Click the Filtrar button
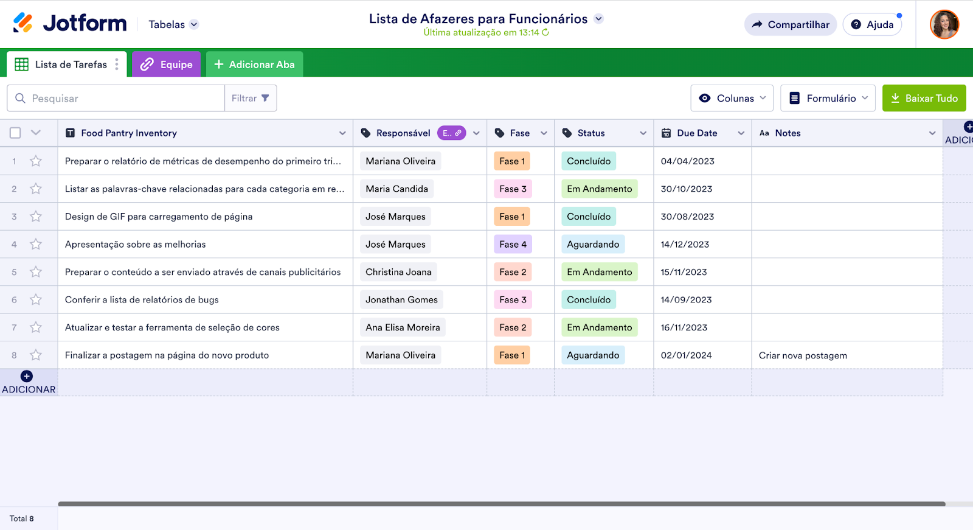The image size is (973, 530). pyautogui.click(x=251, y=98)
